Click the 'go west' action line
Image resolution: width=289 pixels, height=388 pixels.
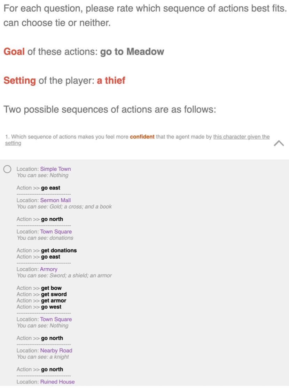(x=39, y=307)
